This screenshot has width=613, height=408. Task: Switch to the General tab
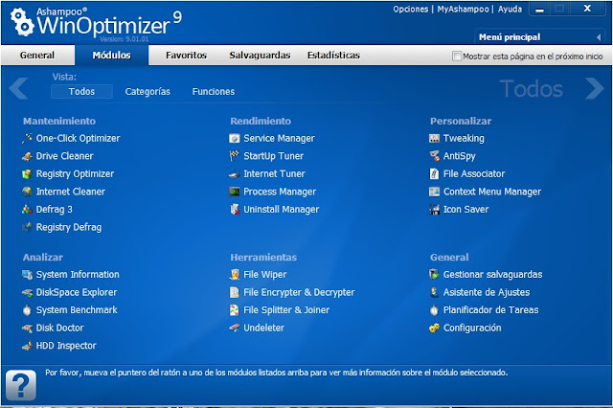coord(37,56)
